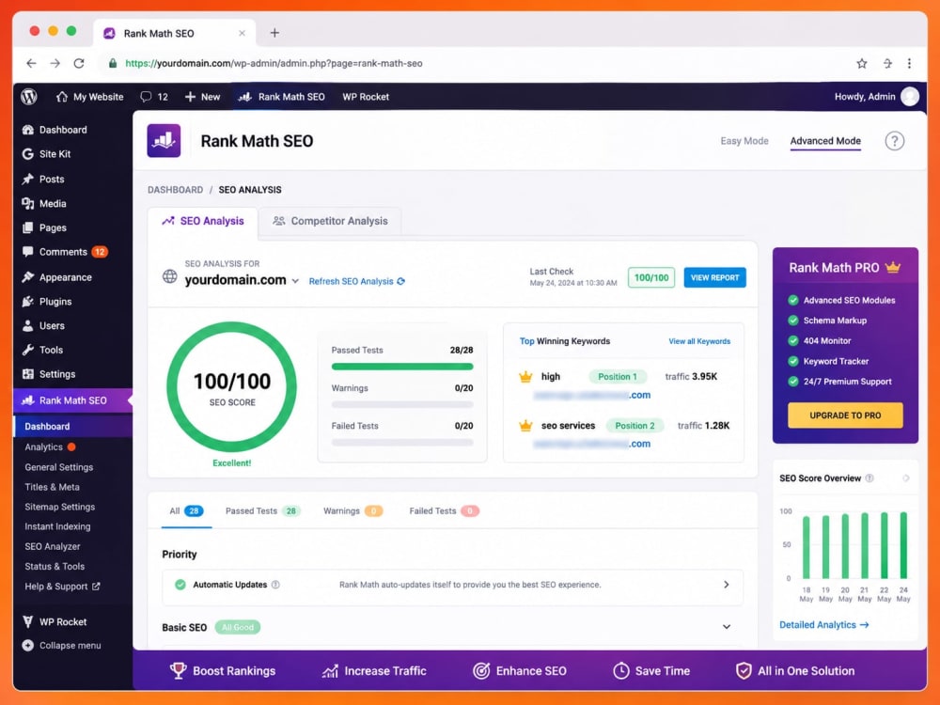Select the SEO Analysis tab
This screenshot has height=705, width=940.
point(203,221)
